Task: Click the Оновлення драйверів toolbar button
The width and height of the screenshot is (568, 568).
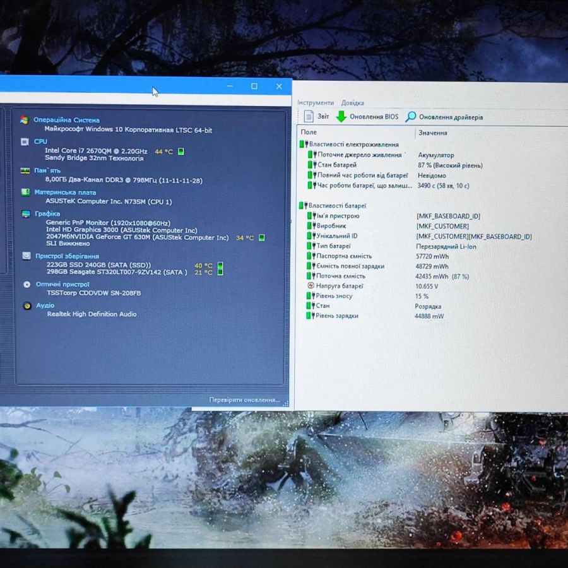Action: coord(444,117)
